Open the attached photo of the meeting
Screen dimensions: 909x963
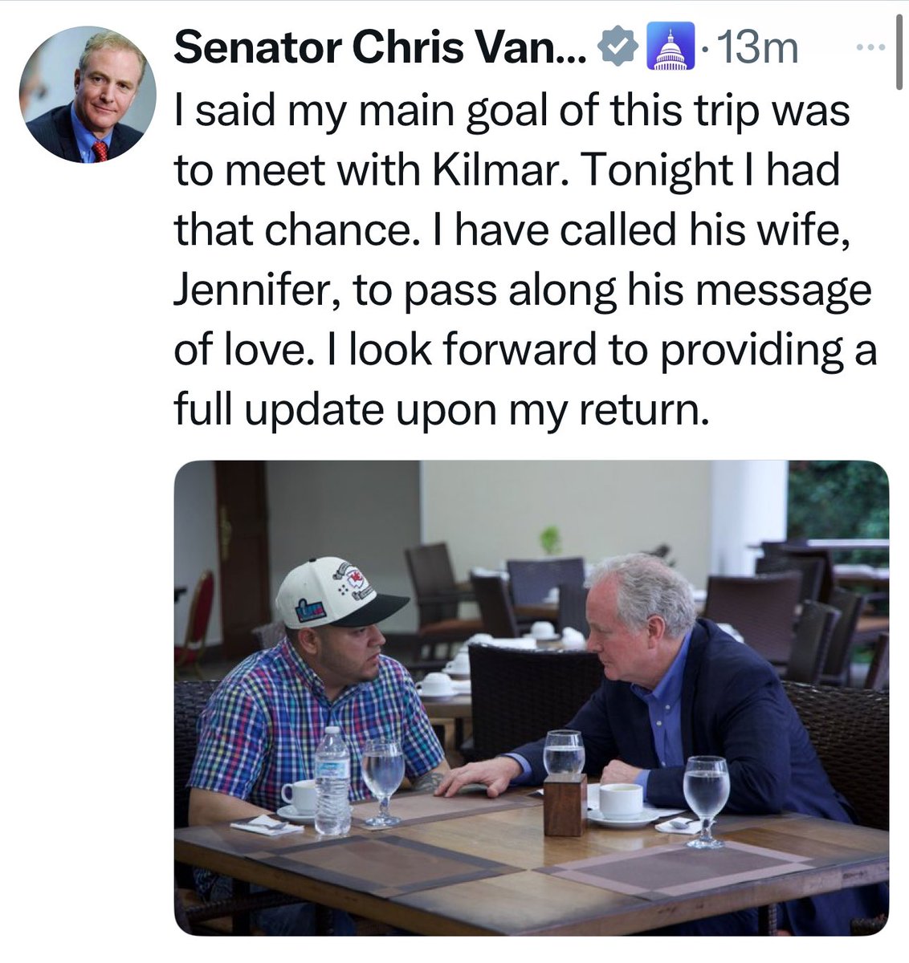coord(532,697)
